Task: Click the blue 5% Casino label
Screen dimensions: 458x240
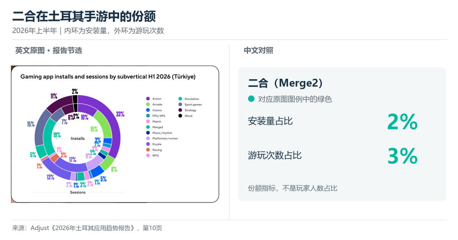Action: 103,179
